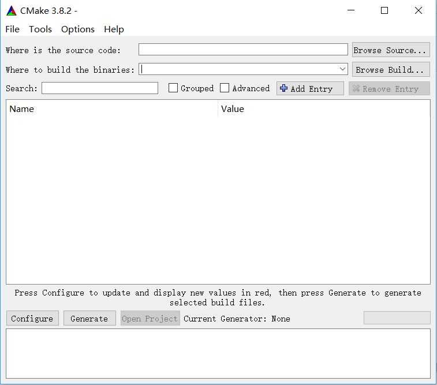Click the Browse Source button
The height and width of the screenshot is (385, 437).
[x=391, y=50]
